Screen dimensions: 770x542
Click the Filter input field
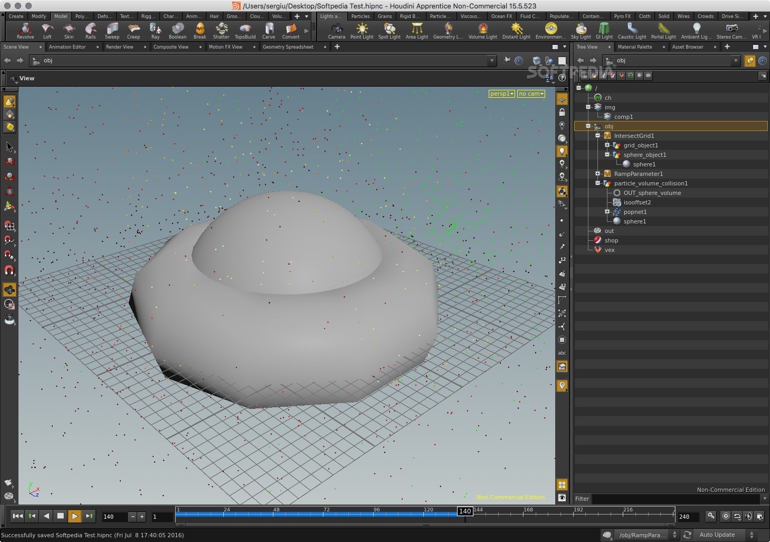[676, 499]
